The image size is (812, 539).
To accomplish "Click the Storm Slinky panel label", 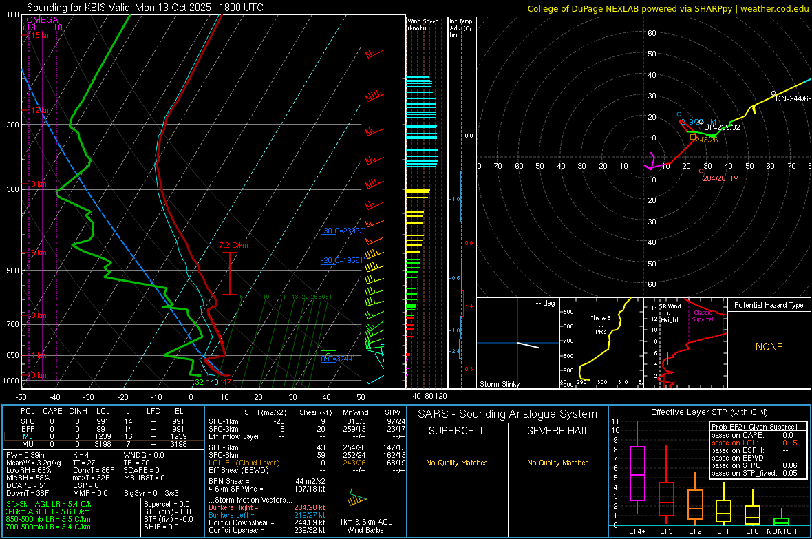I will pyautogui.click(x=499, y=384).
